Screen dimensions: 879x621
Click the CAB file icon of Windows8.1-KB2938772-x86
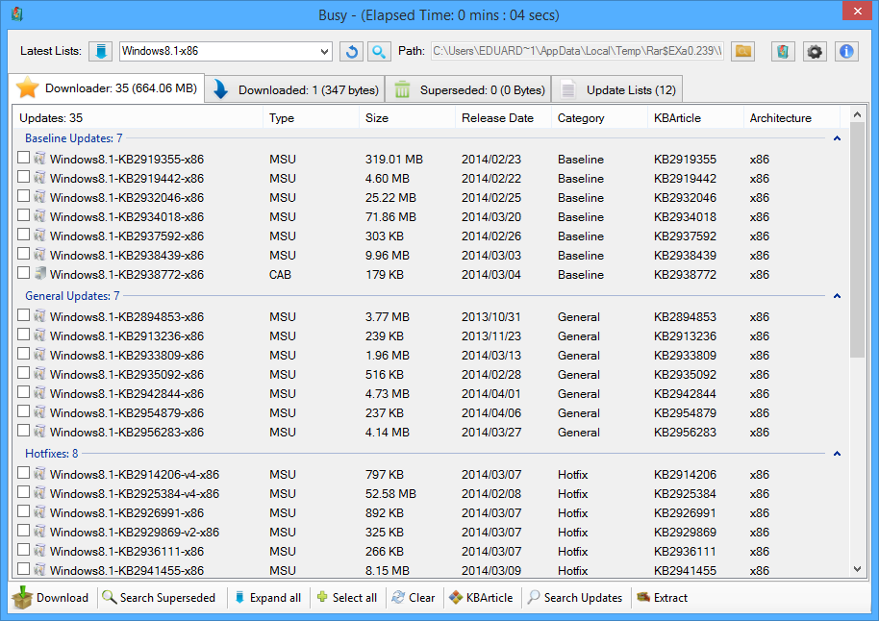pyautogui.click(x=39, y=274)
